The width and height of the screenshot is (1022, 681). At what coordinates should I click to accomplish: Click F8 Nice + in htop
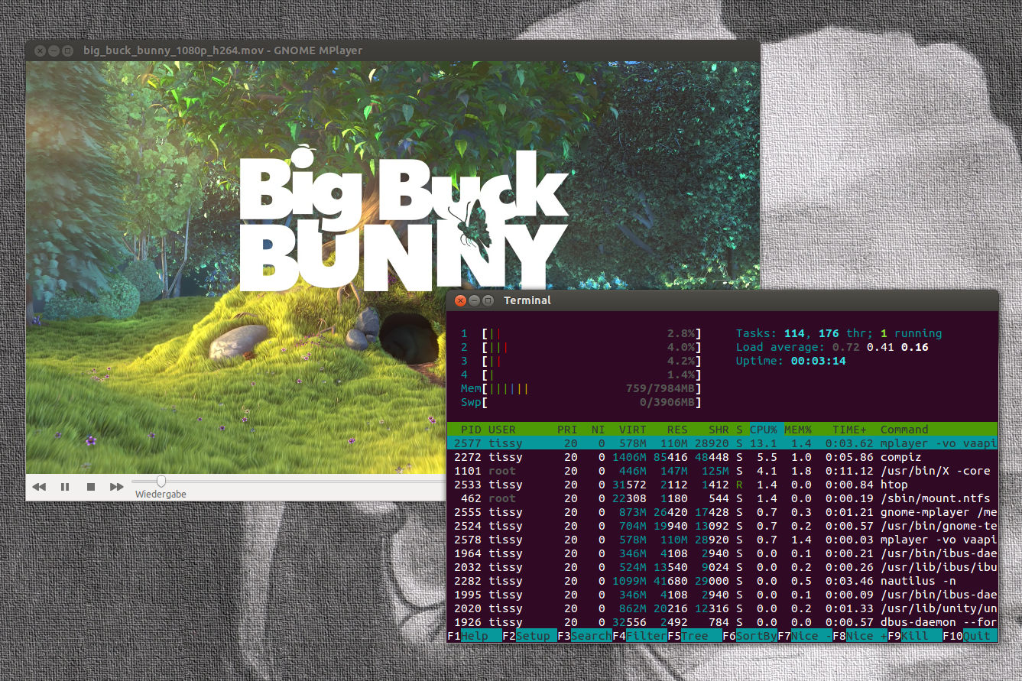coord(860,636)
